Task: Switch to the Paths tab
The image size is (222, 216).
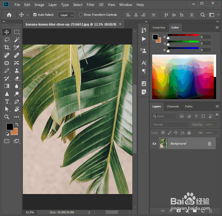Action: pos(189,107)
